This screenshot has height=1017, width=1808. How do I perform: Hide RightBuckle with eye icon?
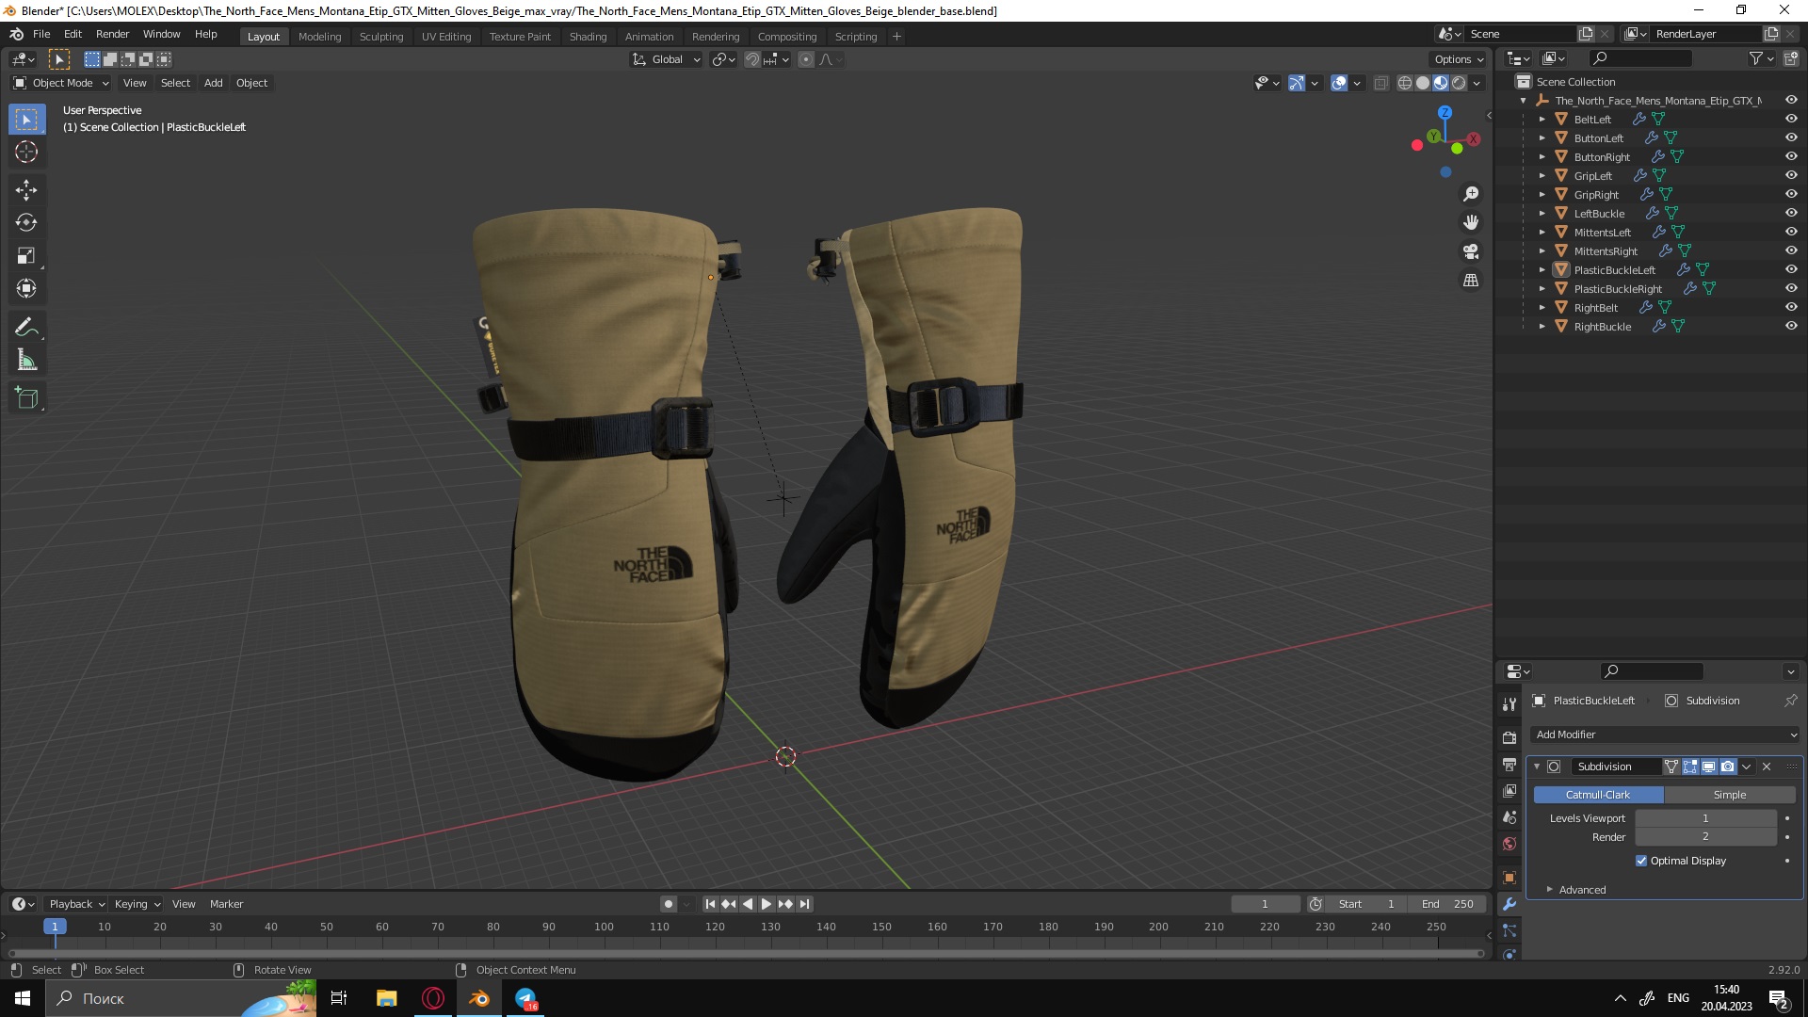coord(1791,326)
